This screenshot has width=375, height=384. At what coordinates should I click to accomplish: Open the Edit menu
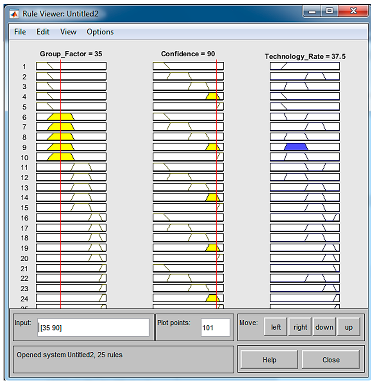pos(43,32)
